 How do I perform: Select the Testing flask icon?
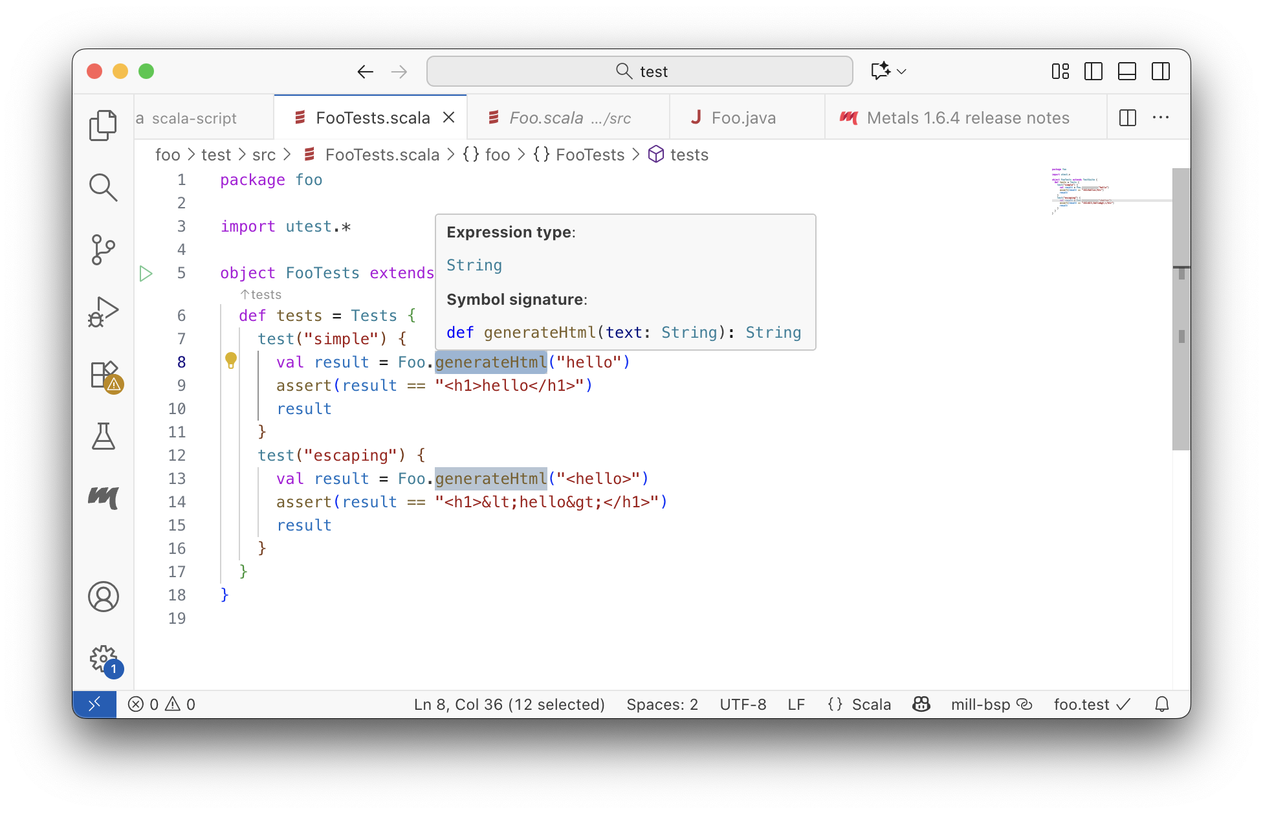103,437
